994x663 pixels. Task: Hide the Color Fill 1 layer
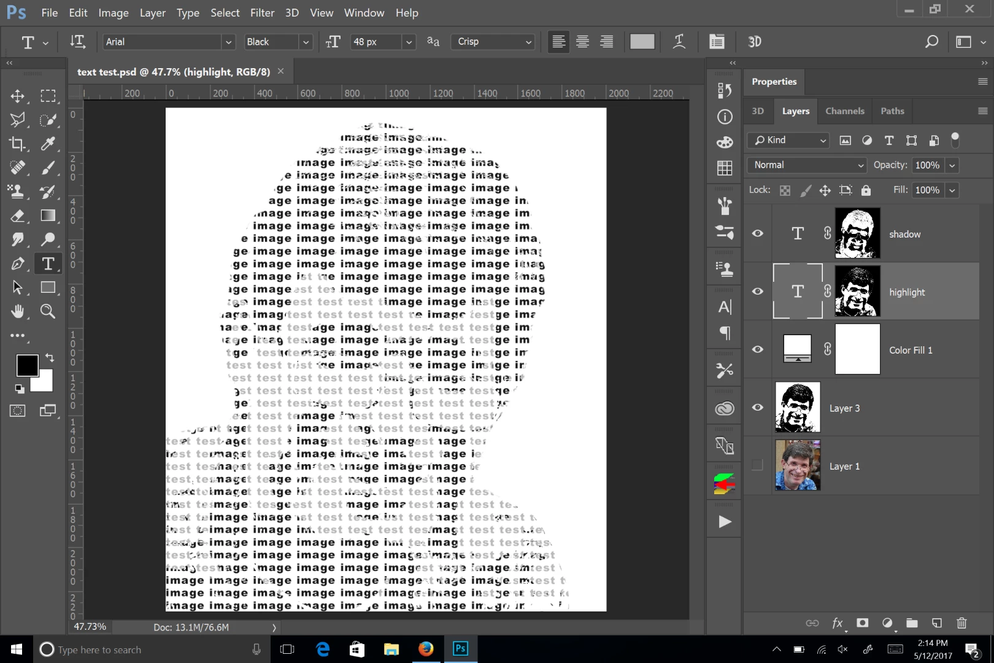click(758, 349)
